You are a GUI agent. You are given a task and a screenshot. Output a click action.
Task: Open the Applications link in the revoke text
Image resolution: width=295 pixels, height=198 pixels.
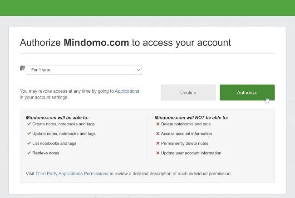(x=127, y=91)
